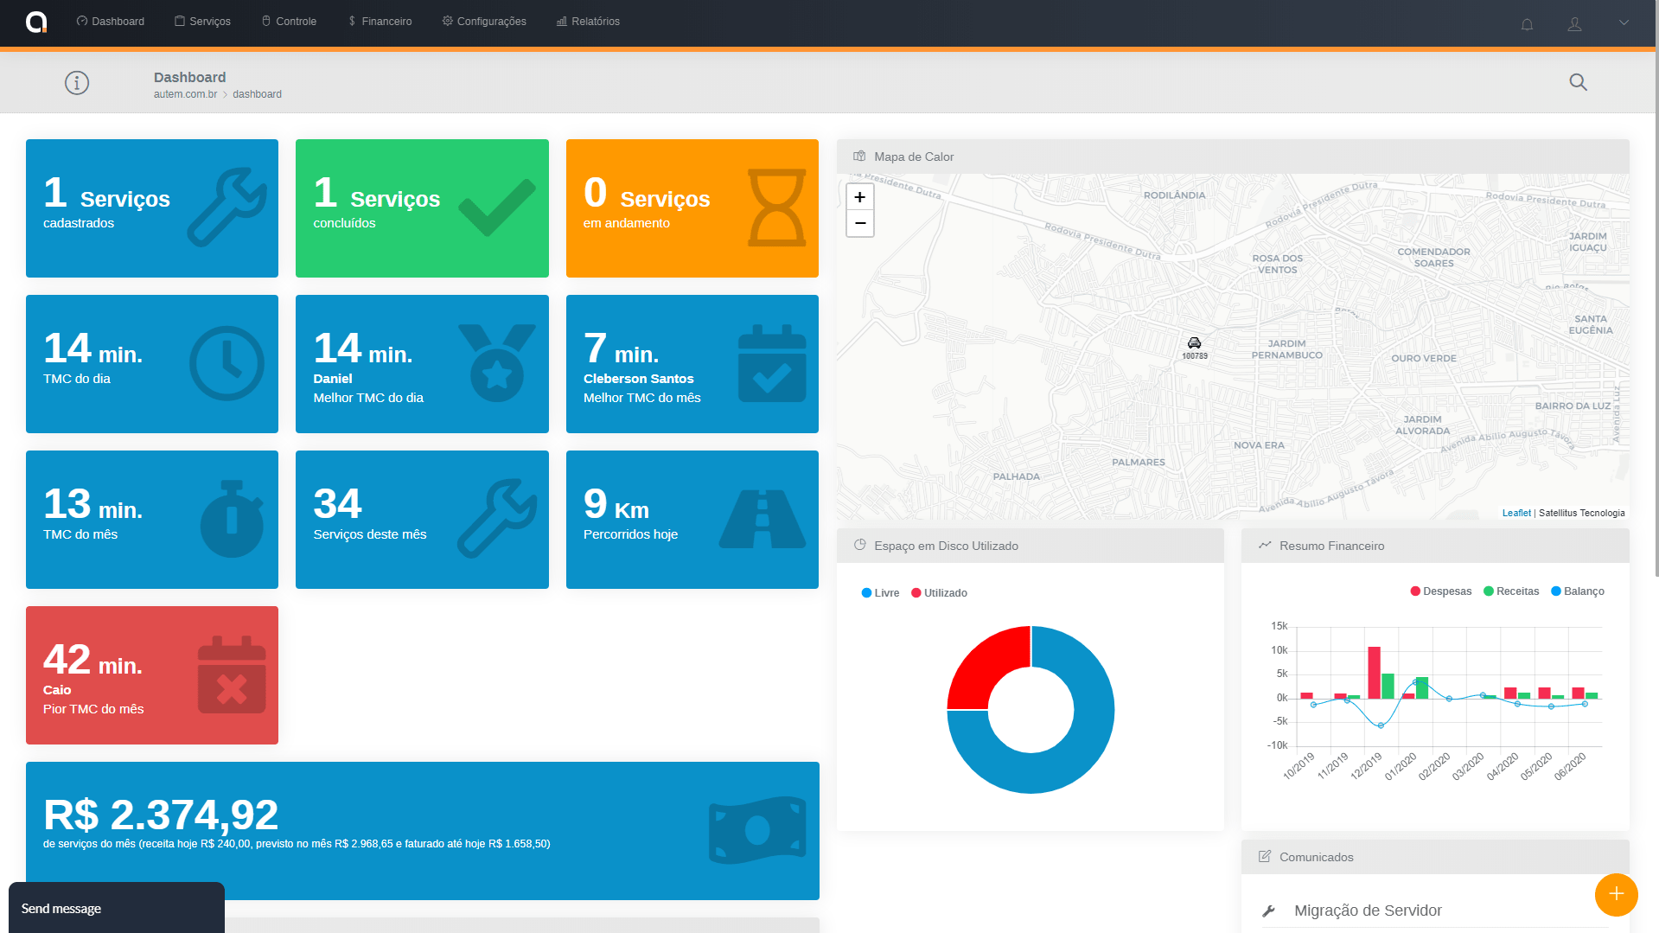1659x933 pixels.
Task: Click the stopwatch icon on TMC do mês
Action: pyautogui.click(x=232, y=519)
